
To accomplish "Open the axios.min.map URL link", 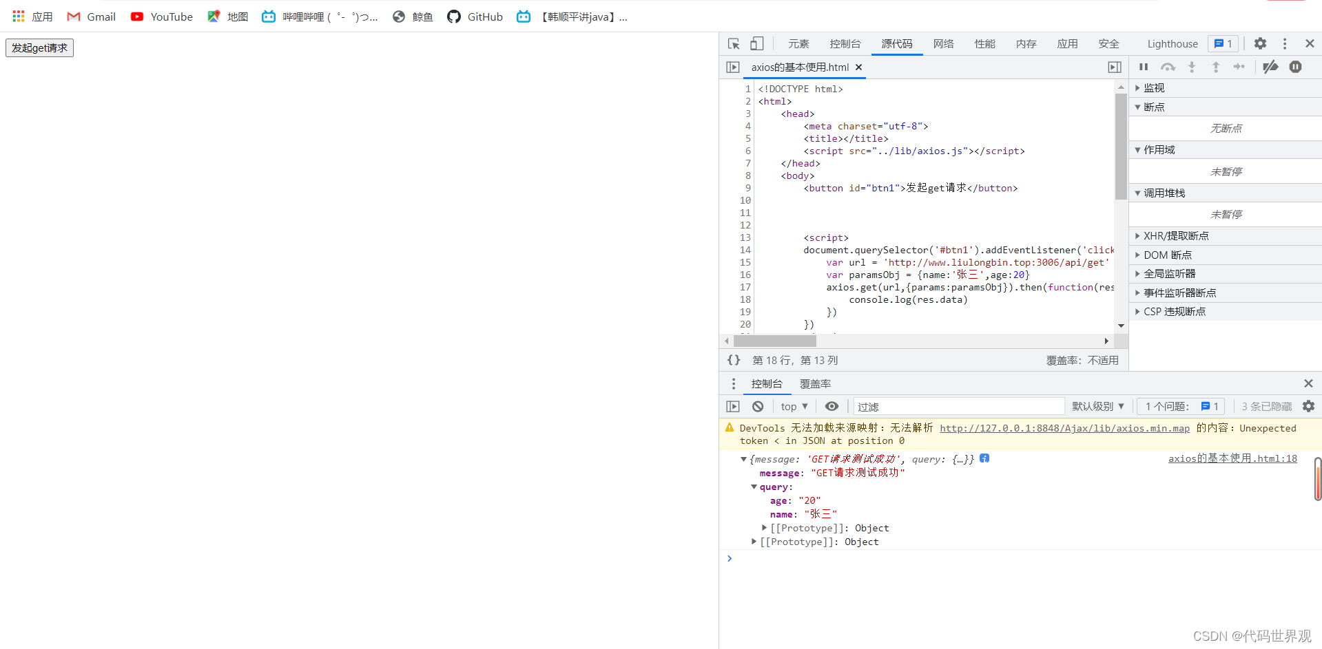I will 1064,428.
